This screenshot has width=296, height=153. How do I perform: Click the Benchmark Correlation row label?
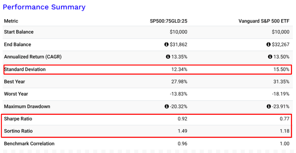pyautogui.click(x=29, y=144)
